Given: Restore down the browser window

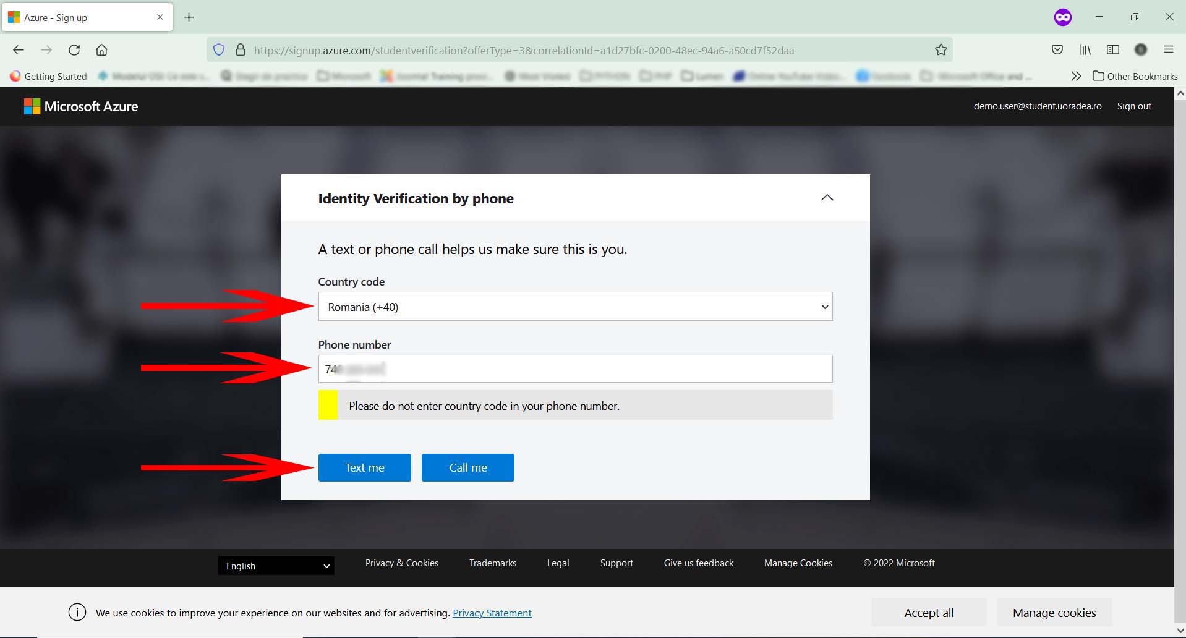Looking at the screenshot, I should tap(1134, 17).
